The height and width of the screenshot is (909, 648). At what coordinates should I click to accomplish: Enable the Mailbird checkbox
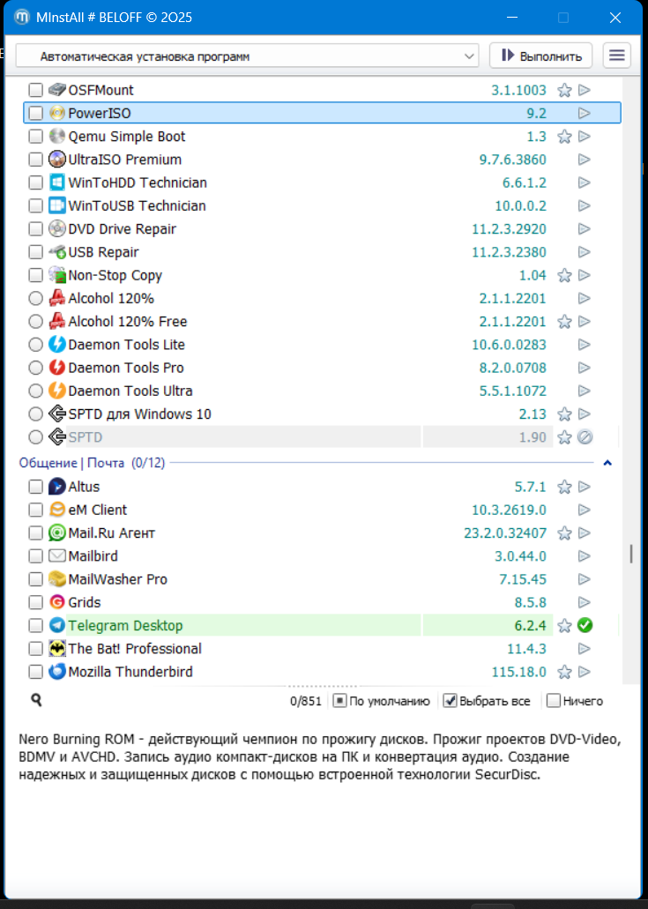pyautogui.click(x=35, y=556)
